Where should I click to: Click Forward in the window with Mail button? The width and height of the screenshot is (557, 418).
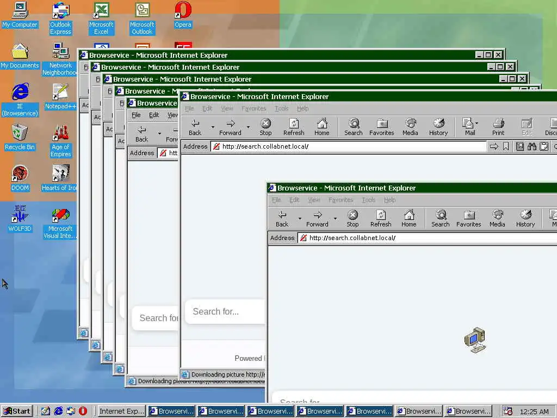pyautogui.click(x=230, y=127)
